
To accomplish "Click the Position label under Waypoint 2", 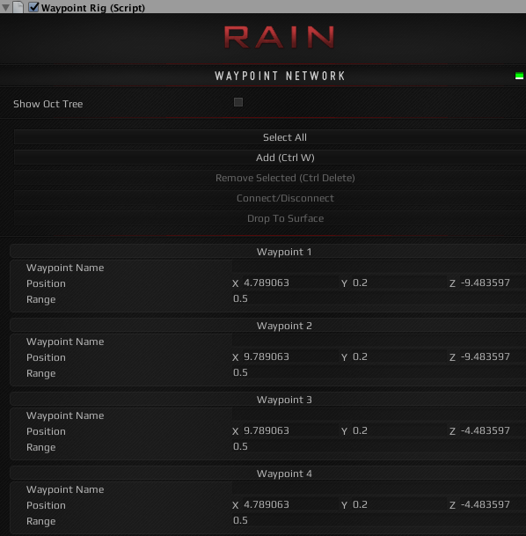I will 46,357.
